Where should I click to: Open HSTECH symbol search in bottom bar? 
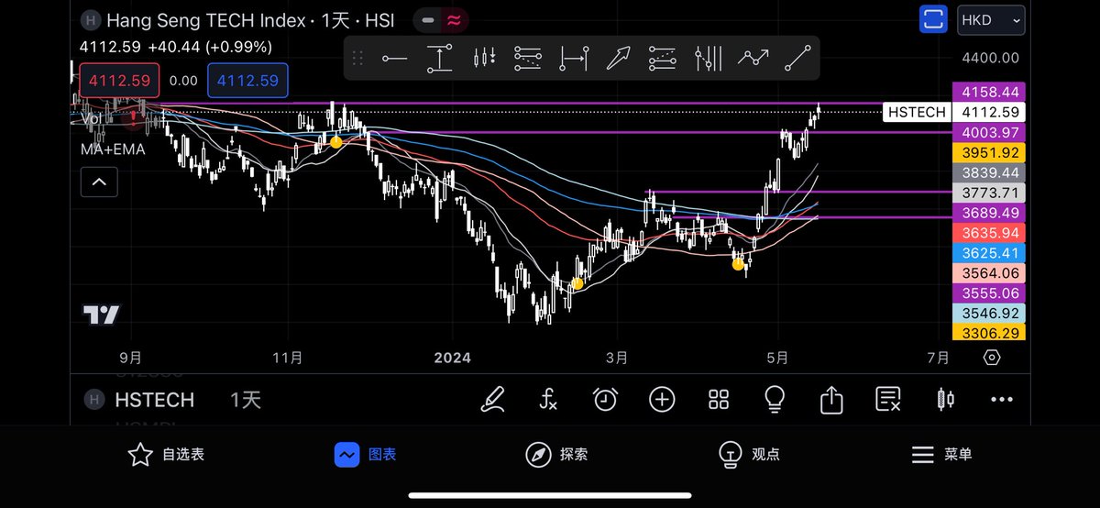154,400
